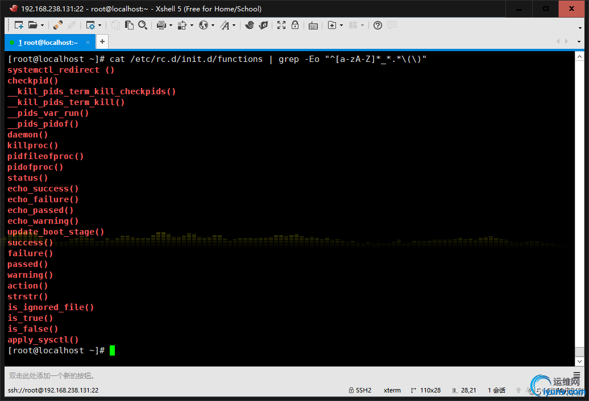
Task: Click the Lock screen padlock icon
Action: pyautogui.click(x=295, y=25)
